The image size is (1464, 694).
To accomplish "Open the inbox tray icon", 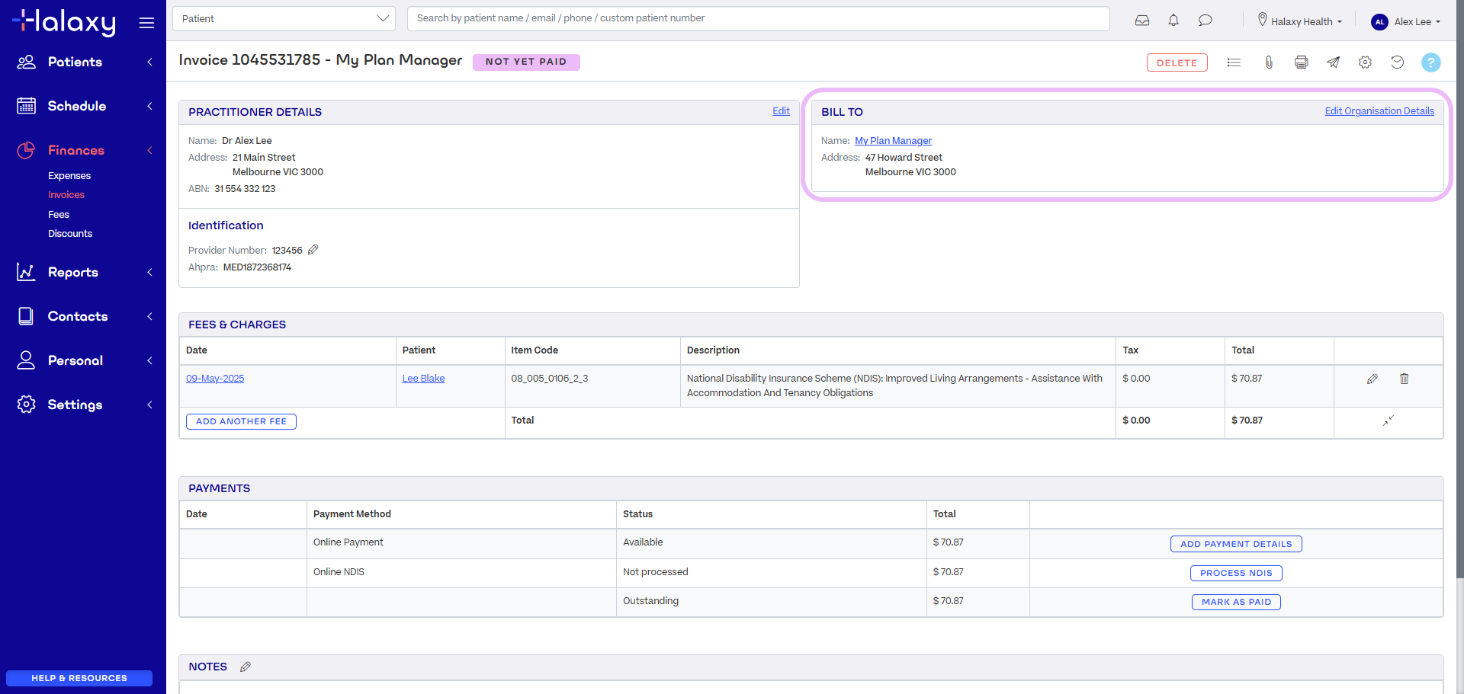I will pyautogui.click(x=1142, y=21).
